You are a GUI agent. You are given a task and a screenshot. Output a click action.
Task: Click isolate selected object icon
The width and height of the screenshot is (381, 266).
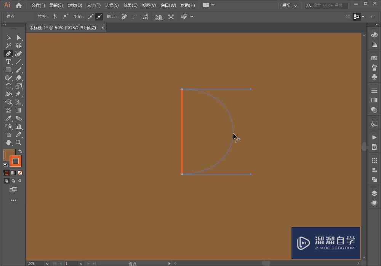[171, 17]
